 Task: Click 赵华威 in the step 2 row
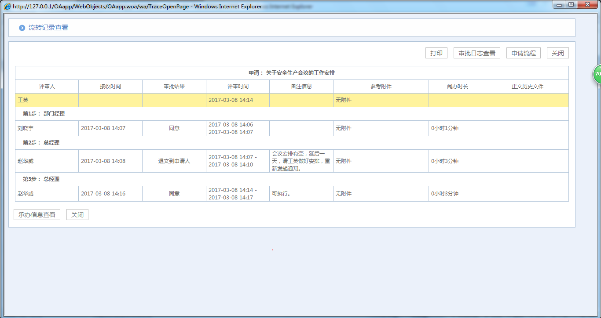[26, 161]
